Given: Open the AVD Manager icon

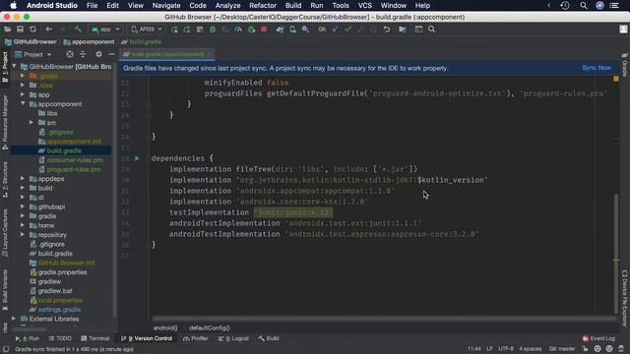Looking at the screenshot, I should pos(293,29).
